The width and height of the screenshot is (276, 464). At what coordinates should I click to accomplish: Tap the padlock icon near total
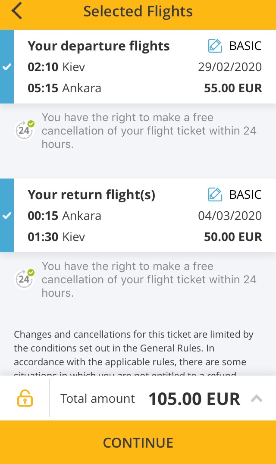[25, 398]
